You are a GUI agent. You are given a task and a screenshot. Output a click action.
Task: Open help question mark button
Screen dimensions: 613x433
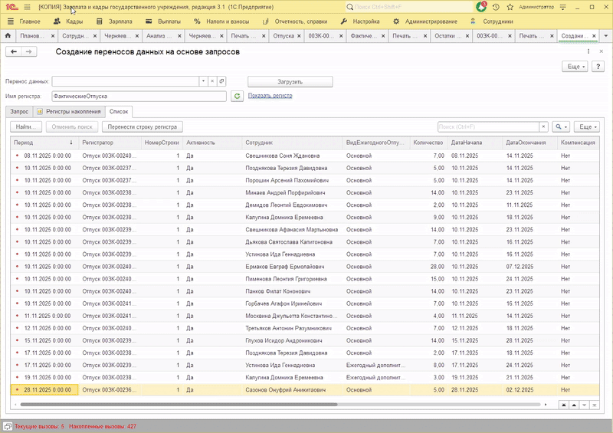pos(598,67)
